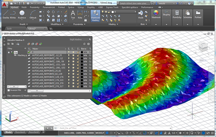
Task: Open the Poznámky ribbon tab
Action: tap(35, 7)
